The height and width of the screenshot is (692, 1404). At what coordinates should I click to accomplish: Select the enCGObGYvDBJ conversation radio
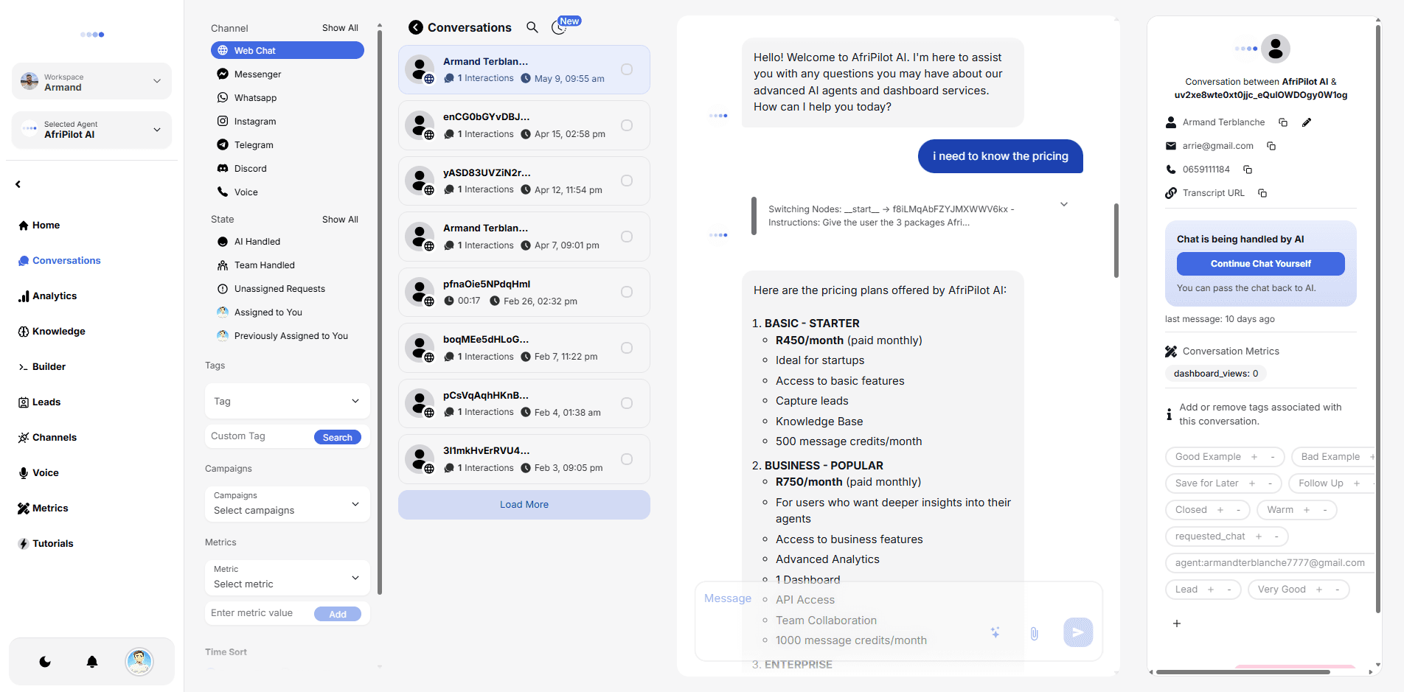pyautogui.click(x=627, y=125)
